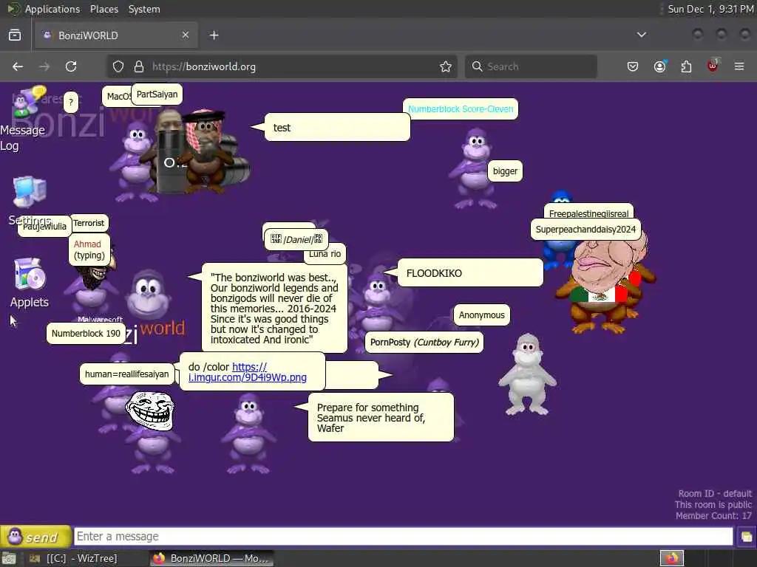Click the white Bonzi gorilla character
The height and width of the screenshot is (567, 757).
[528, 374]
